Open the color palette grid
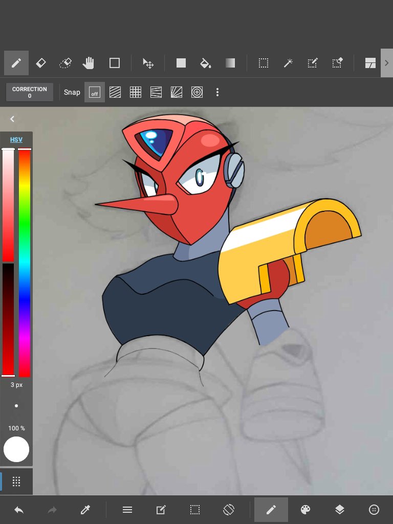Image resolution: width=393 pixels, height=524 pixels. (16, 482)
